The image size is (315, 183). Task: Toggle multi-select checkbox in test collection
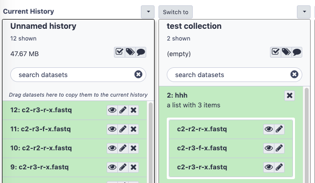coord(275,52)
